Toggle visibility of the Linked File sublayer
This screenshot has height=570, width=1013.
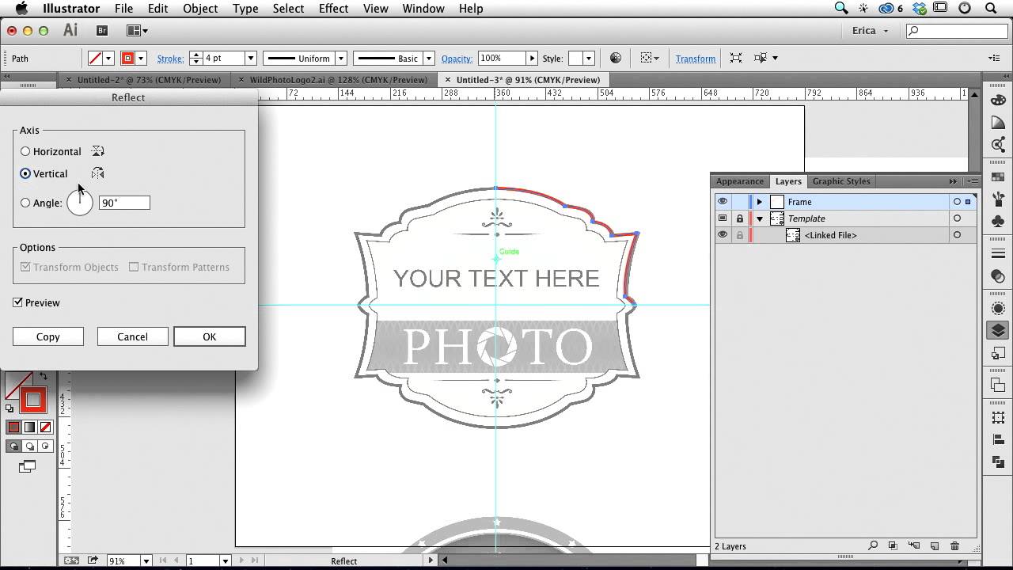pyautogui.click(x=723, y=235)
